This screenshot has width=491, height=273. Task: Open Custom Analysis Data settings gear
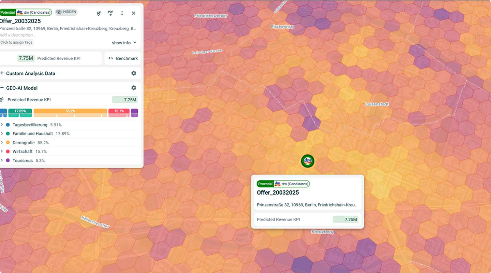pos(134,73)
